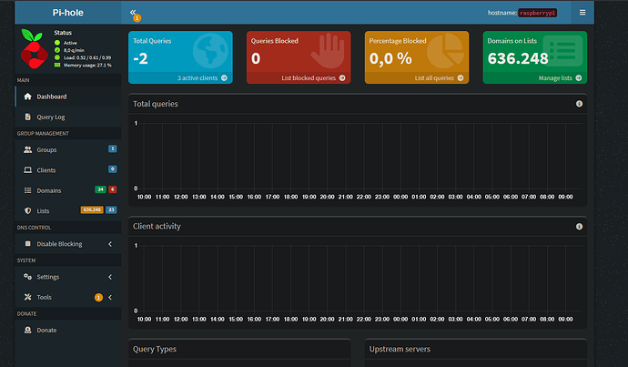The width and height of the screenshot is (628, 367).
Task: Open the Domains menu item
Action: tap(67, 190)
